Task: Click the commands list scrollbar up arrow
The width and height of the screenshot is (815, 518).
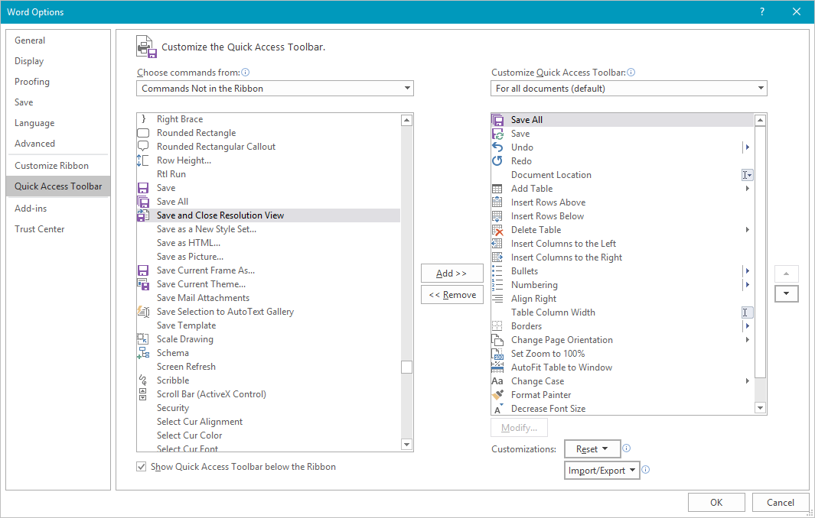Action: (407, 121)
